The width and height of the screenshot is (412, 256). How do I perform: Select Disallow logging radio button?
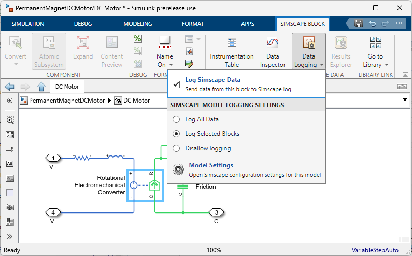pyautogui.click(x=176, y=148)
